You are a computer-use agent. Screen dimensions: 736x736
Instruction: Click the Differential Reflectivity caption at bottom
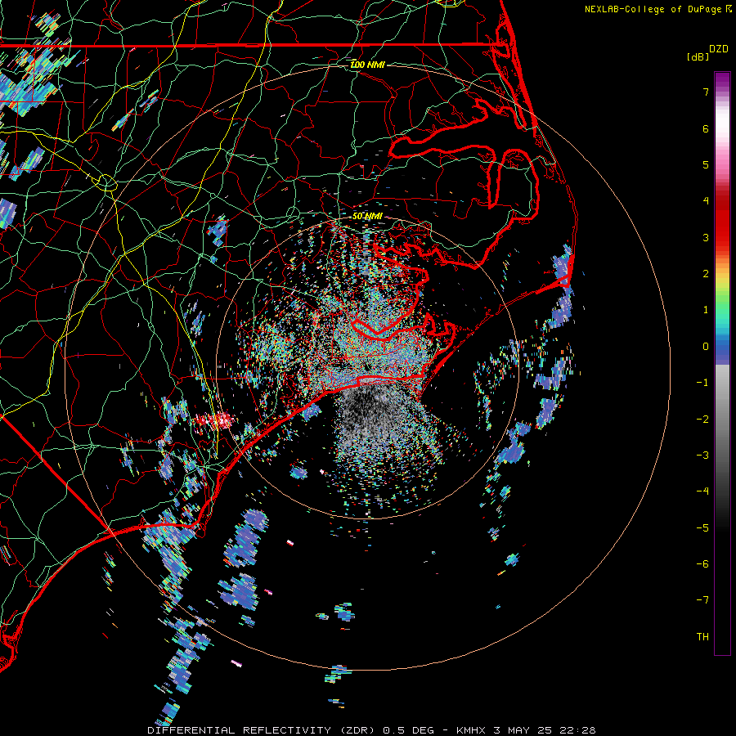(371, 730)
